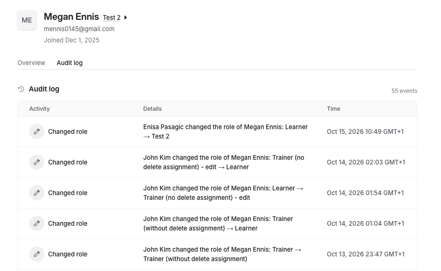Image resolution: width=441 pixels, height=271 pixels.
Task: Open the Test 2 role dropdown
Action: click(x=112, y=17)
